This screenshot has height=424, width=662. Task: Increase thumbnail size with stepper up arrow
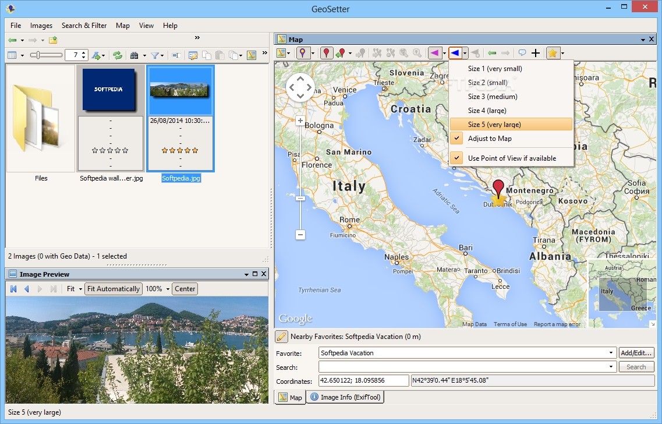(84, 53)
